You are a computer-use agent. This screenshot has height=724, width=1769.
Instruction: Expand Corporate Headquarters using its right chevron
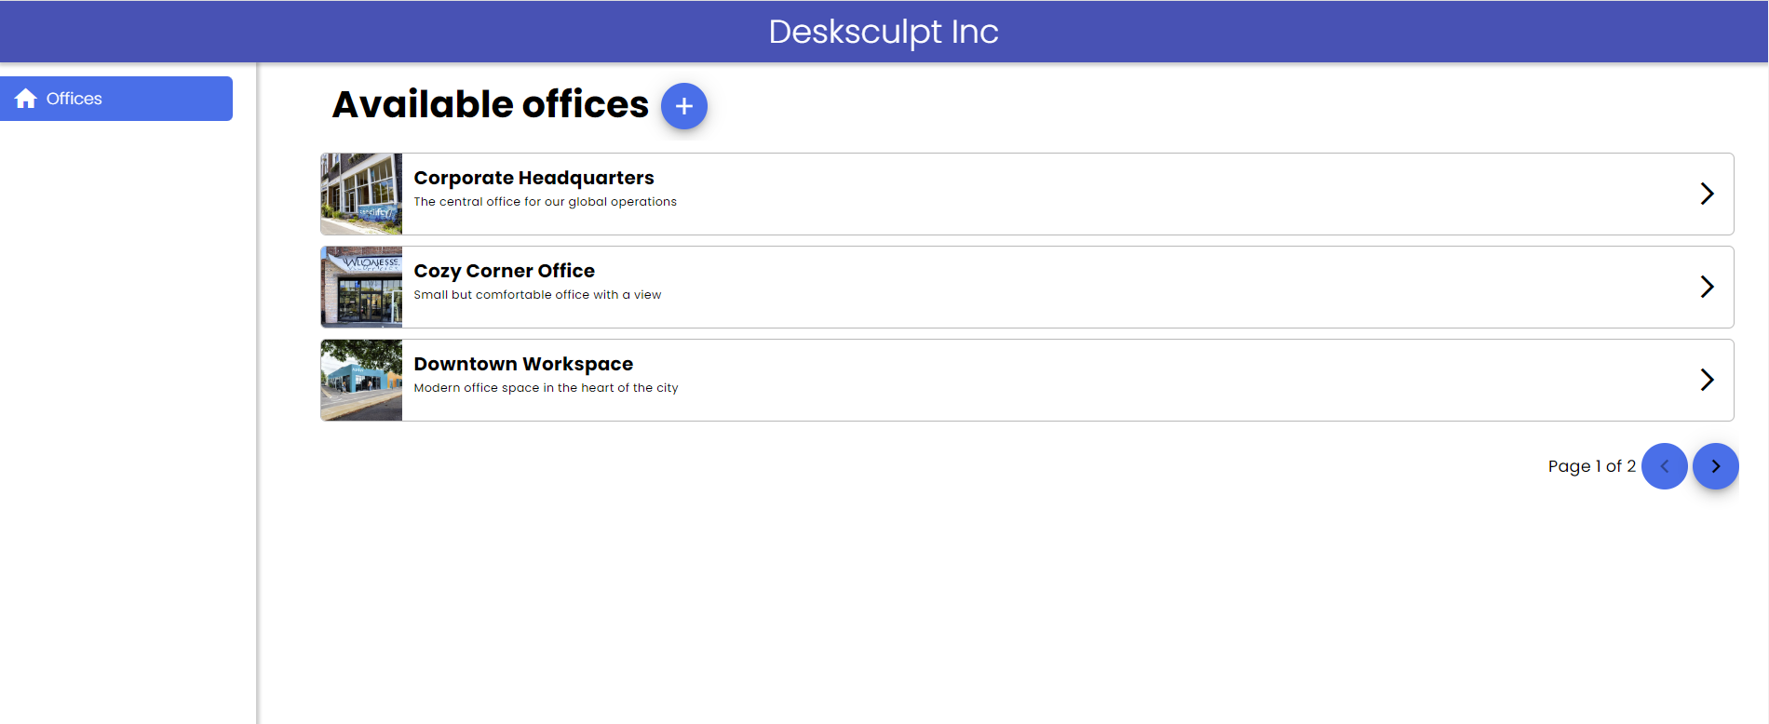coord(1706,194)
